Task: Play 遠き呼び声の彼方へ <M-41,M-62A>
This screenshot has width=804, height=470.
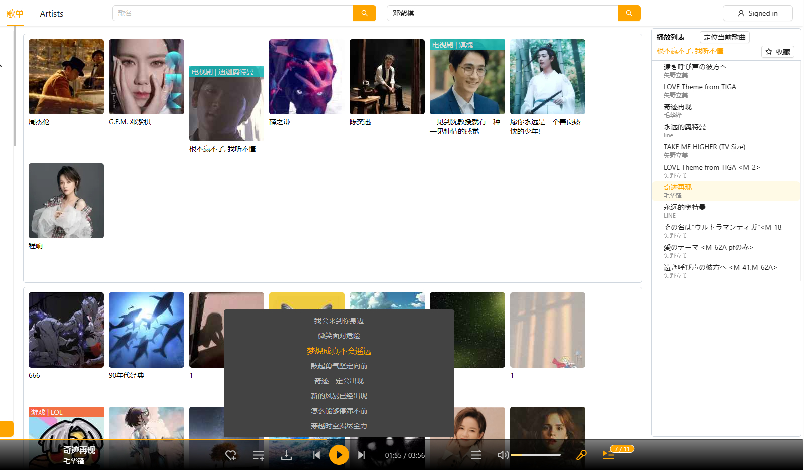Action: coord(726,271)
